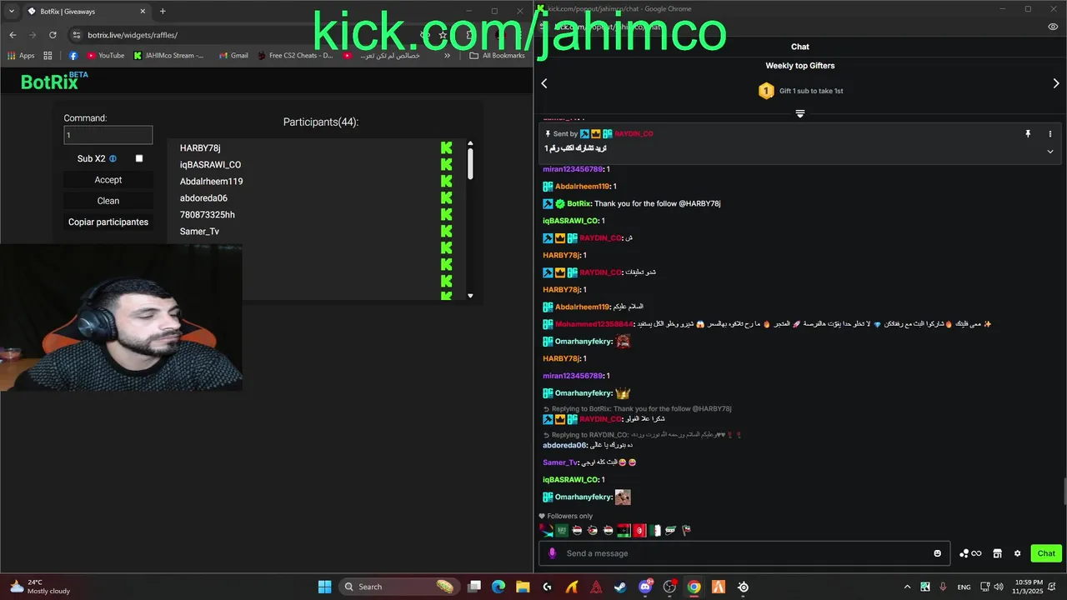This screenshot has height=600, width=1067.
Task: Click the Send a message input
Action: 746,553
